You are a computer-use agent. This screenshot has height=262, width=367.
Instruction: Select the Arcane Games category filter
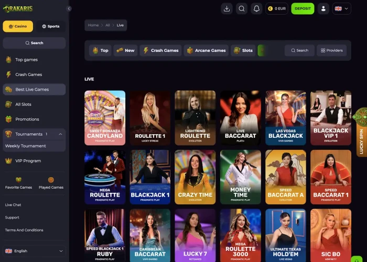pyautogui.click(x=206, y=50)
